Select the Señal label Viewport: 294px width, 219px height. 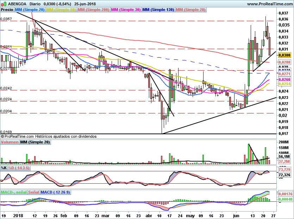pos(34,192)
